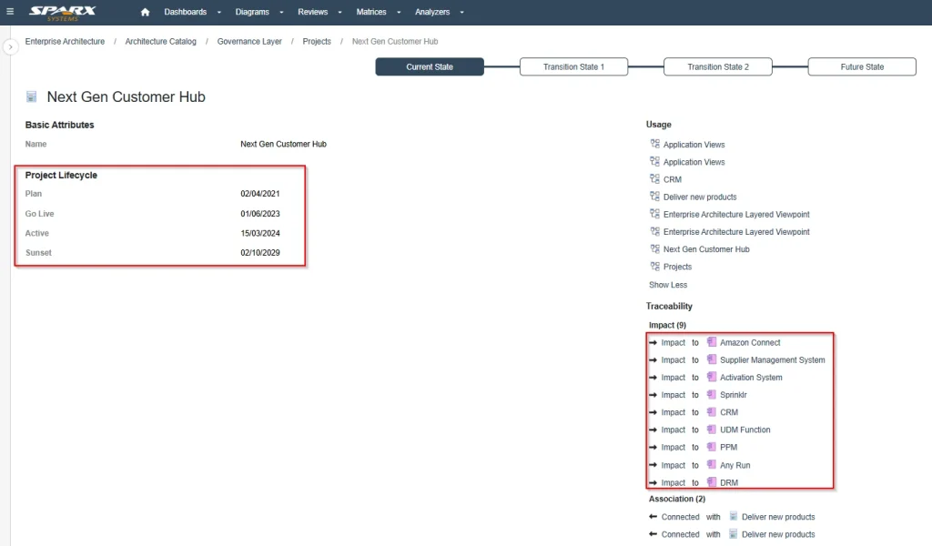Open the Any Run link
This screenshot has width=932, height=546.
pyautogui.click(x=735, y=465)
